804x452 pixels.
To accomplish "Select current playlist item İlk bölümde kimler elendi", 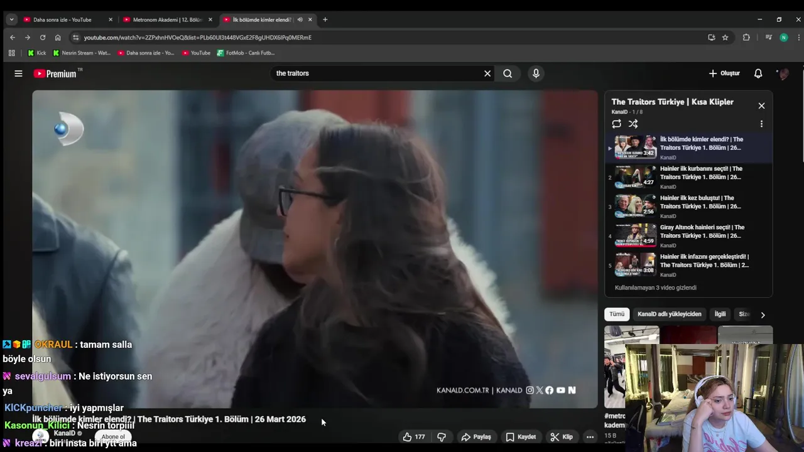I will (x=688, y=148).
